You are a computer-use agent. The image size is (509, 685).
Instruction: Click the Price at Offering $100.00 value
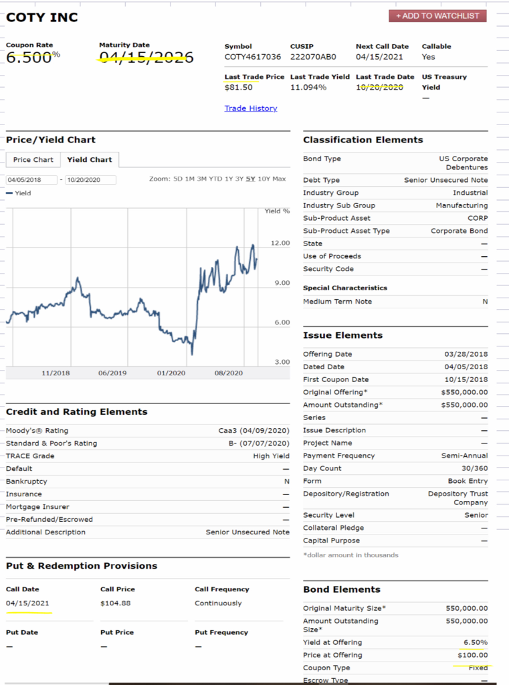click(x=473, y=656)
